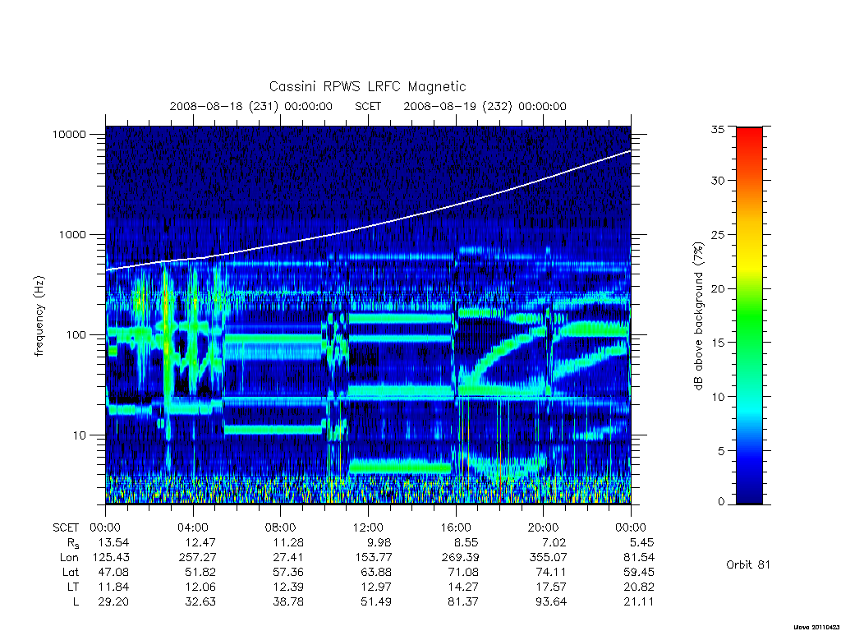Click the Lon value '81.54'
Screen dimensions: 841x631
click(638, 558)
